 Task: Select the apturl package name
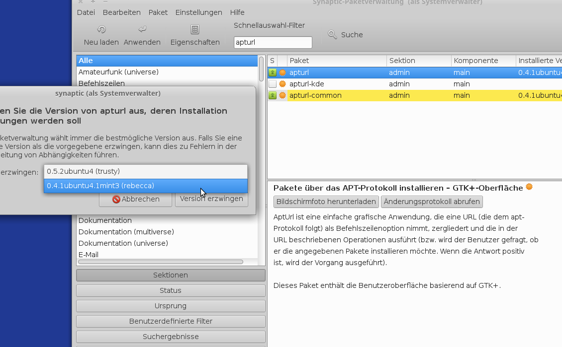[x=299, y=72]
